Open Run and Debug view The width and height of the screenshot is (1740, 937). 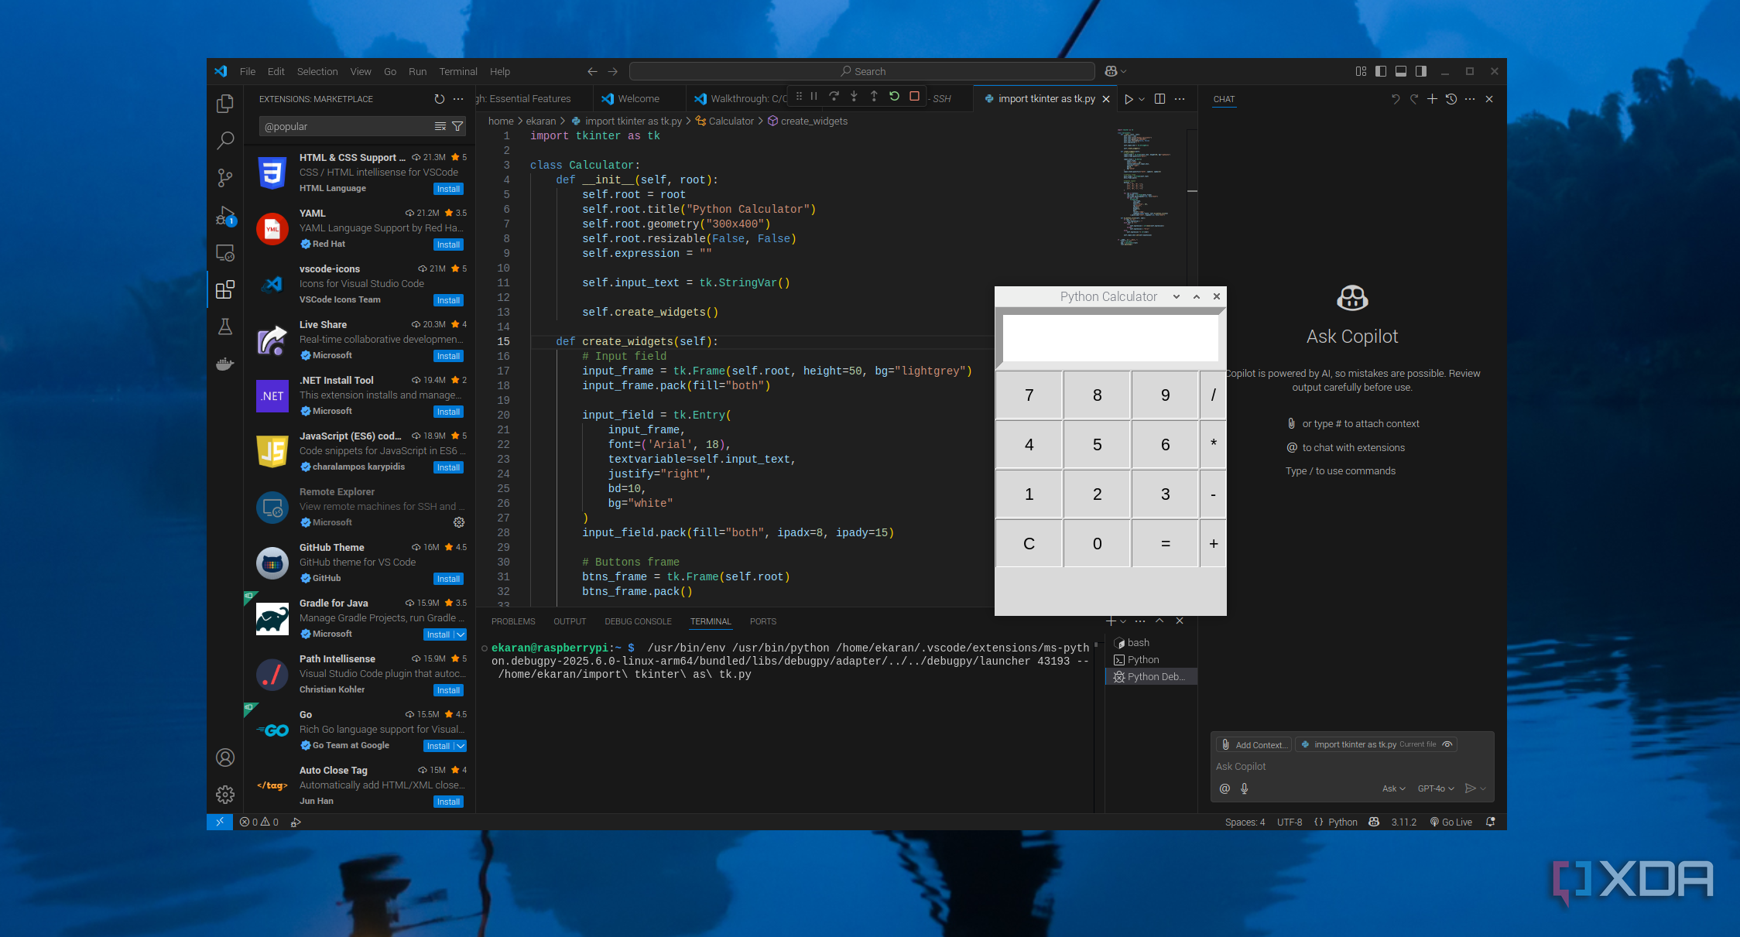click(x=225, y=215)
